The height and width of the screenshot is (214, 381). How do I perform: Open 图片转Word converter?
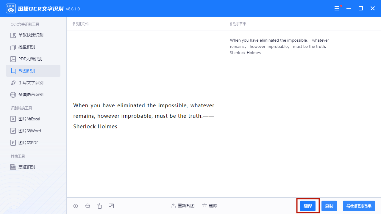(x=33, y=131)
